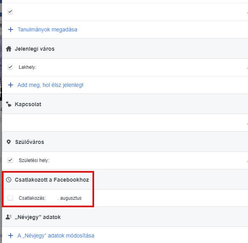The height and width of the screenshot is (243, 248).
Task: Toggle the Lakhely checkbox
Action: [x=10, y=67]
